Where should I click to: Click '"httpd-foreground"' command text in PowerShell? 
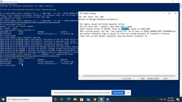click(46, 62)
